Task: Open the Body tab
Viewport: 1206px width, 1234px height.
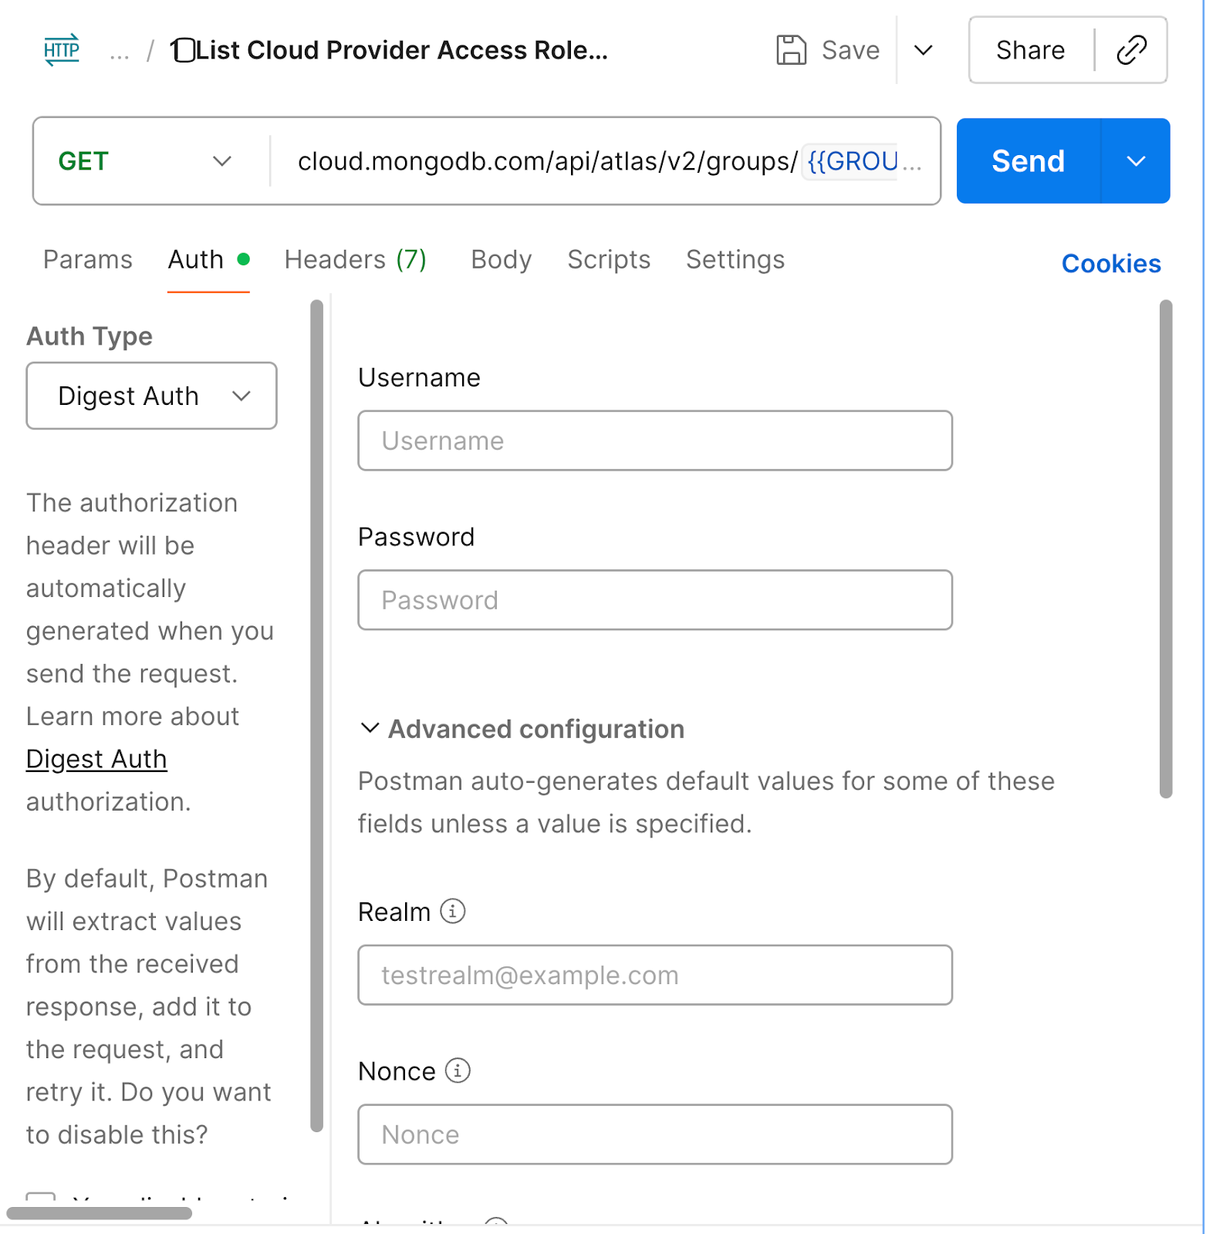Action: (502, 260)
